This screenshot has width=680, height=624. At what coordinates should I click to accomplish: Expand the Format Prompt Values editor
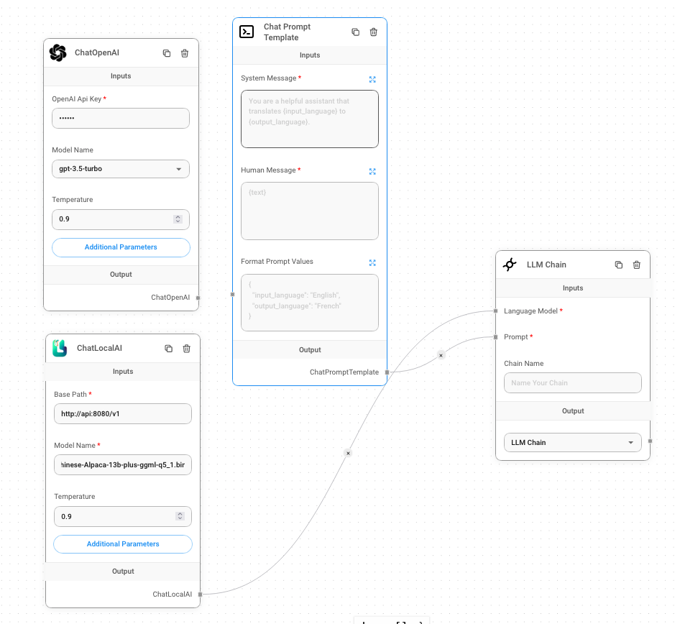[x=372, y=262]
